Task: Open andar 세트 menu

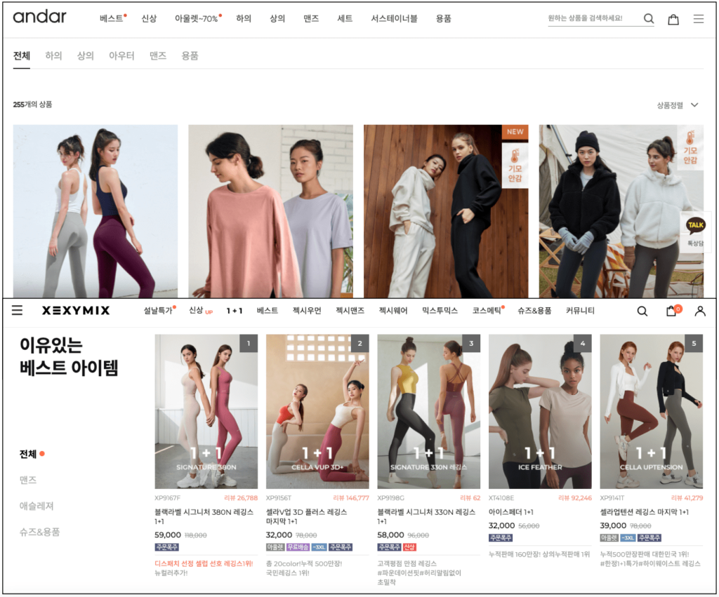Action: point(345,18)
